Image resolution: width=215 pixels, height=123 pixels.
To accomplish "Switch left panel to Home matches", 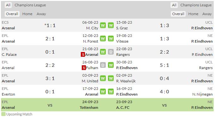I will point(27,14).
